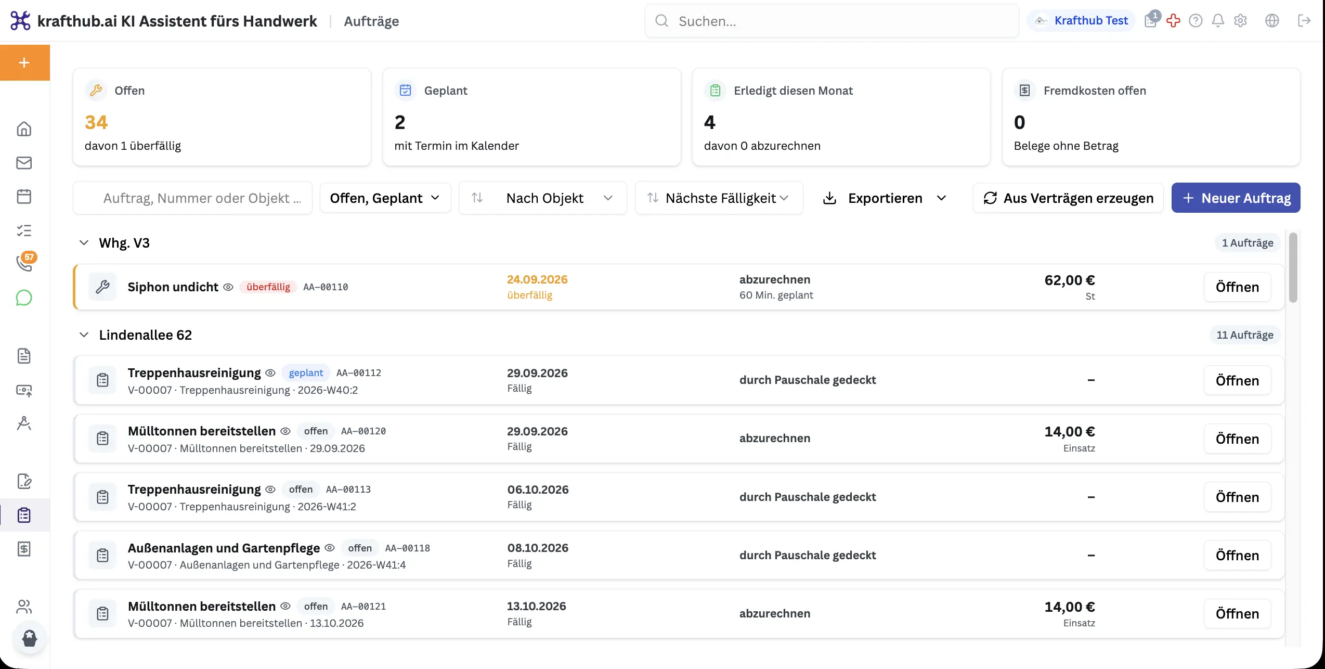Click the date 24.09.2026
The width and height of the screenshot is (1325, 669).
[x=537, y=279]
